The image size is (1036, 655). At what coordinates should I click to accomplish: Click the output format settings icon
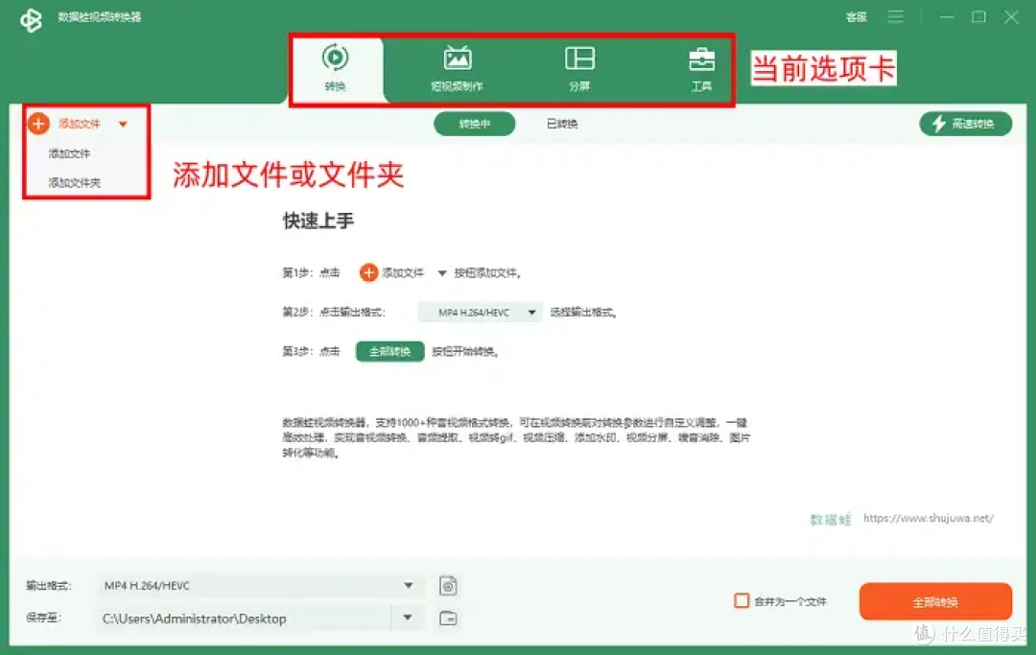pyautogui.click(x=448, y=586)
